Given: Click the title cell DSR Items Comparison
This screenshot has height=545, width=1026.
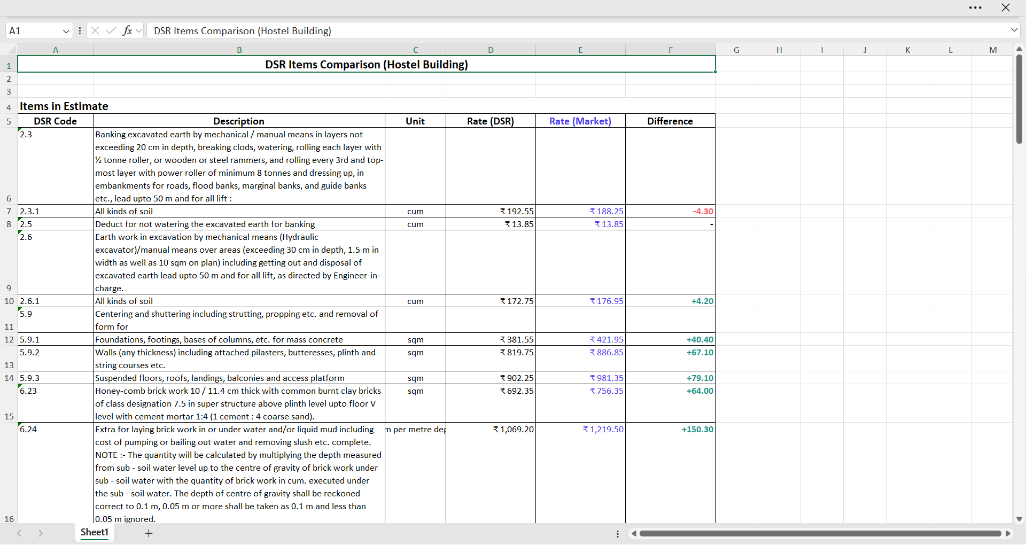Looking at the screenshot, I should (x=367, y=64).
